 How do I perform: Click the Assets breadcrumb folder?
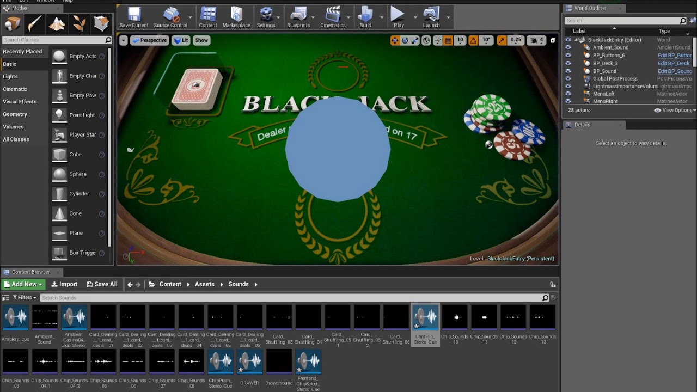click(x=205, y=284)
